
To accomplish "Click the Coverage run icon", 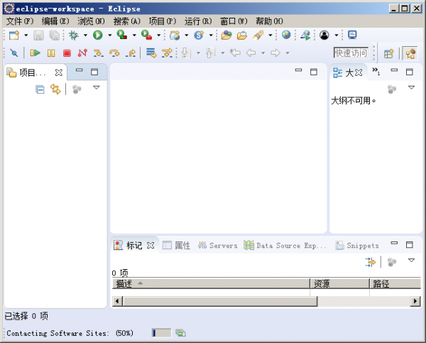I will 122,35.
